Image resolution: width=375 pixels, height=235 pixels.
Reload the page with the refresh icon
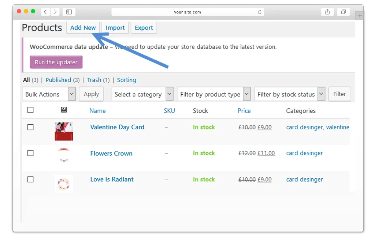click(260, 12)
